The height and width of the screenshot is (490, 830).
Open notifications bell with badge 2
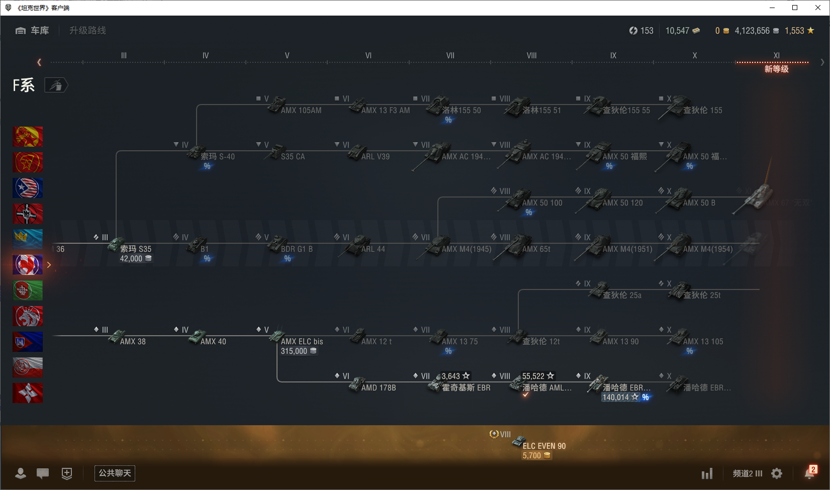(810, 473)
